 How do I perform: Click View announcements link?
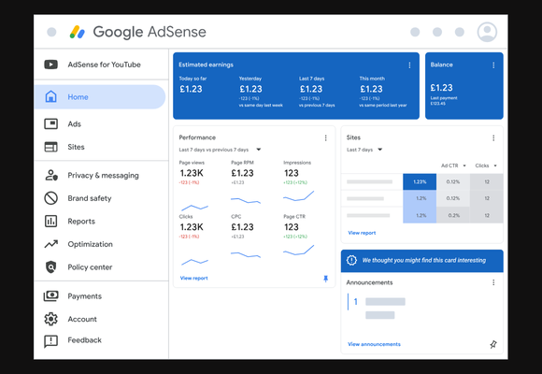click(x=374, y=344)
